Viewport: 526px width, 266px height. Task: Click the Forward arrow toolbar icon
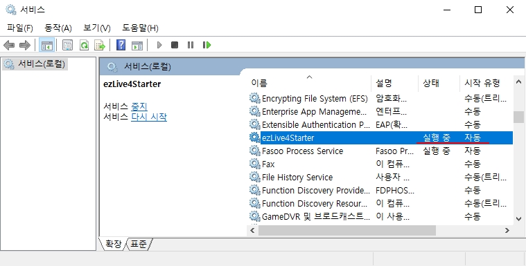(x=25, y=45)
